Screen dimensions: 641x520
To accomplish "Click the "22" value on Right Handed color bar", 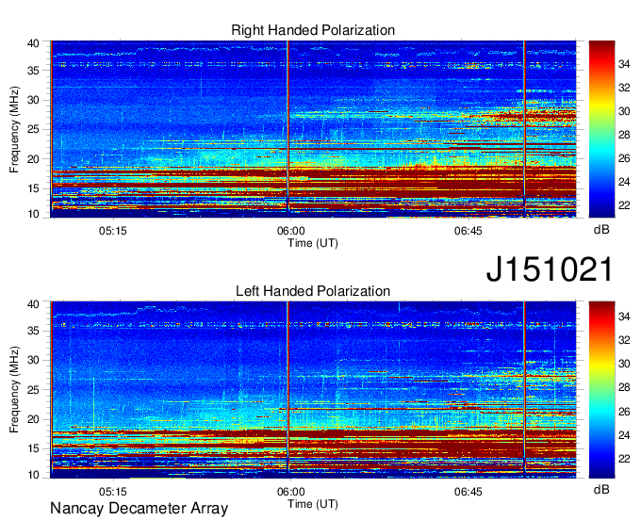I will pos(624,205).
